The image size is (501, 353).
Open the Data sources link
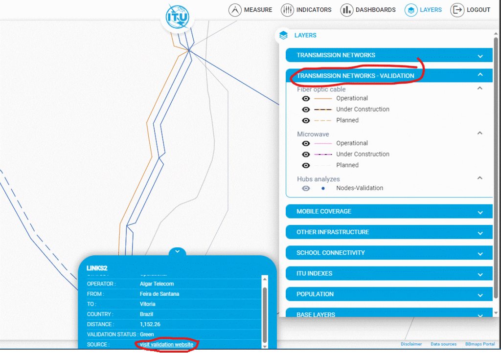tap(443, 344)
